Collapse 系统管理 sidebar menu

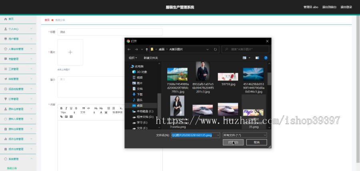coord(18,159)
